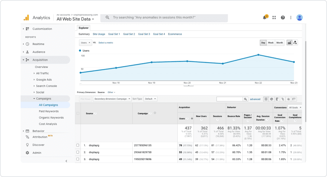Click the Nov 22 data point on chart
Screen dimensions: 327x177
tap(258, 55)
